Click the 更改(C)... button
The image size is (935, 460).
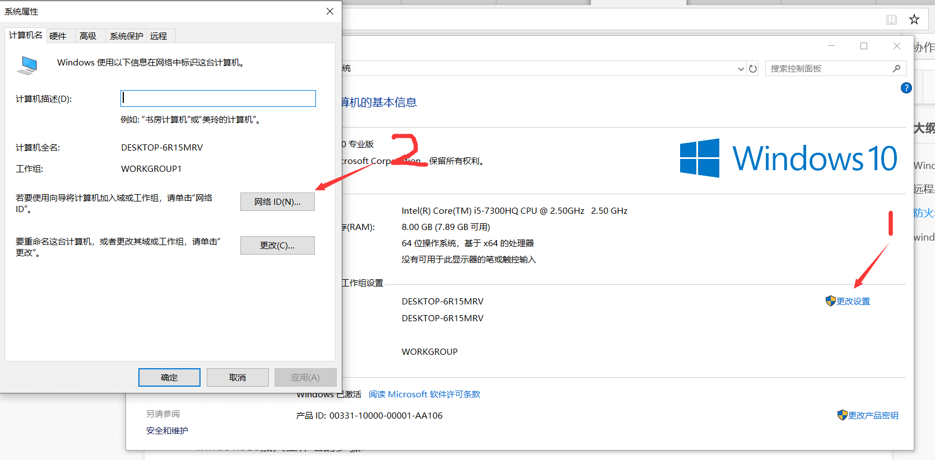point(277,246)
